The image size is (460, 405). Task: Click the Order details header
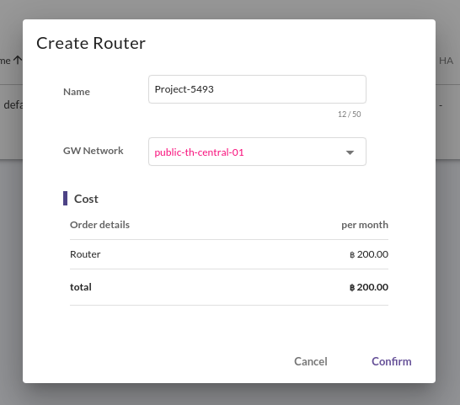pos(99,225)
